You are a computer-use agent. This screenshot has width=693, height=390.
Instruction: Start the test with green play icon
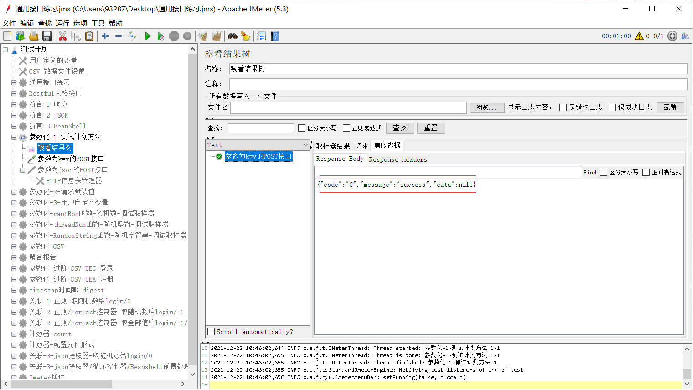(148, 36)
